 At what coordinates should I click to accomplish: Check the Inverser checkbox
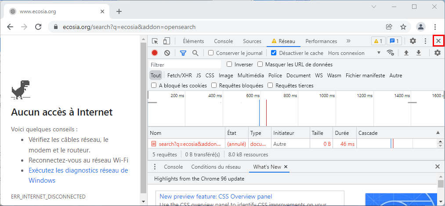click(229, 65)
